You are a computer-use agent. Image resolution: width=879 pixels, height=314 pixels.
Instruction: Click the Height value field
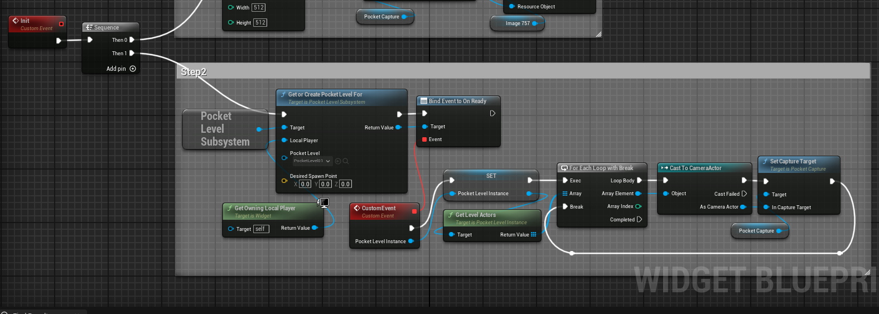point(260,22)
